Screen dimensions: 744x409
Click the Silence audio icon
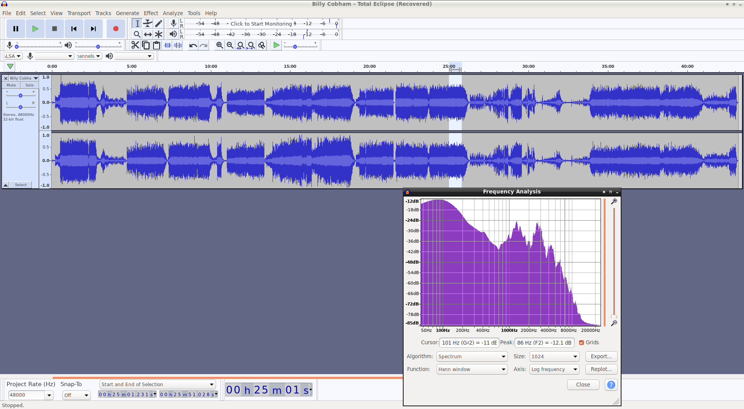click(178, 45)
